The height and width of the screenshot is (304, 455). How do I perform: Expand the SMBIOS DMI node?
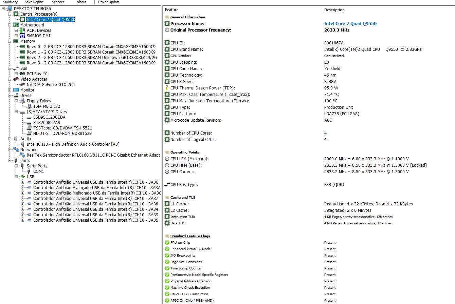pos(16,36)
